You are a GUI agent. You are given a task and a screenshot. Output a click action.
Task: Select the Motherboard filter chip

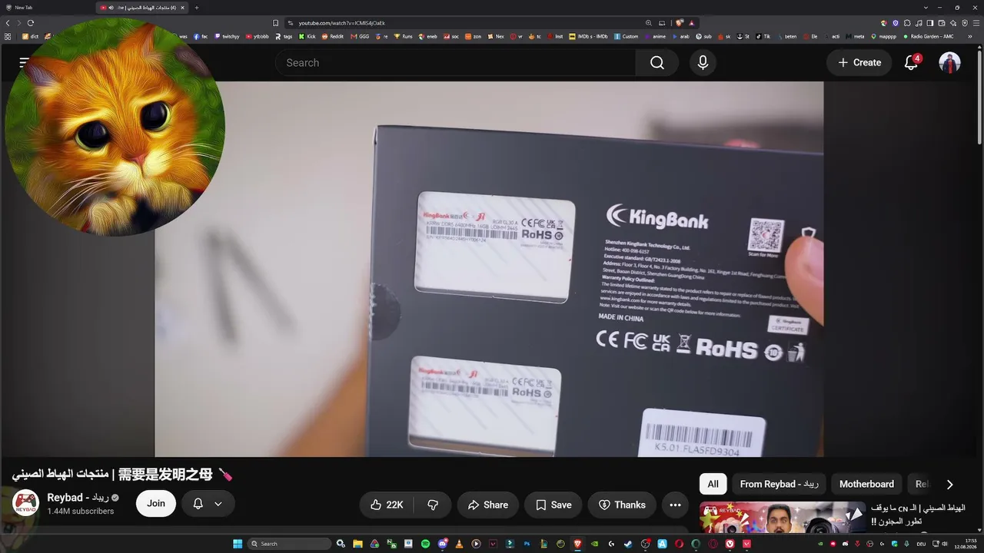pyautogui.click(x=866, y=484)
